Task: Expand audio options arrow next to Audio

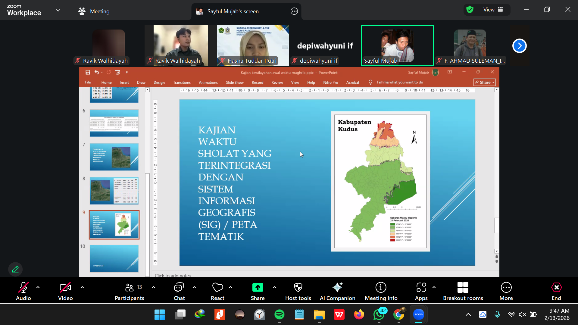Action: coord(38,287)
